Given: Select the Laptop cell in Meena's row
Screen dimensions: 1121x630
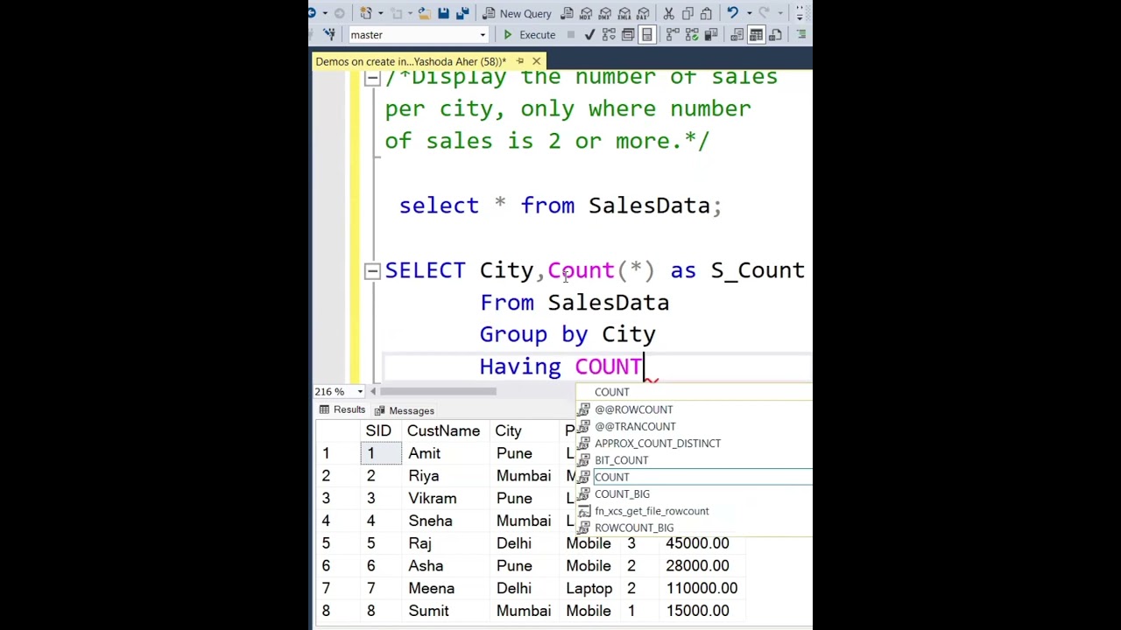Looking at the screenshot, I should click(591, 589).
